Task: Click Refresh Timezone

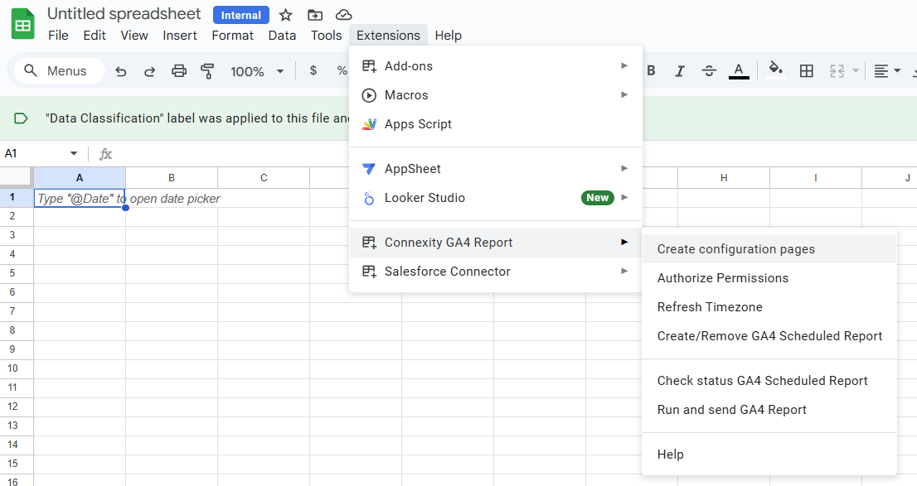Action: click(x=769, y=307)
